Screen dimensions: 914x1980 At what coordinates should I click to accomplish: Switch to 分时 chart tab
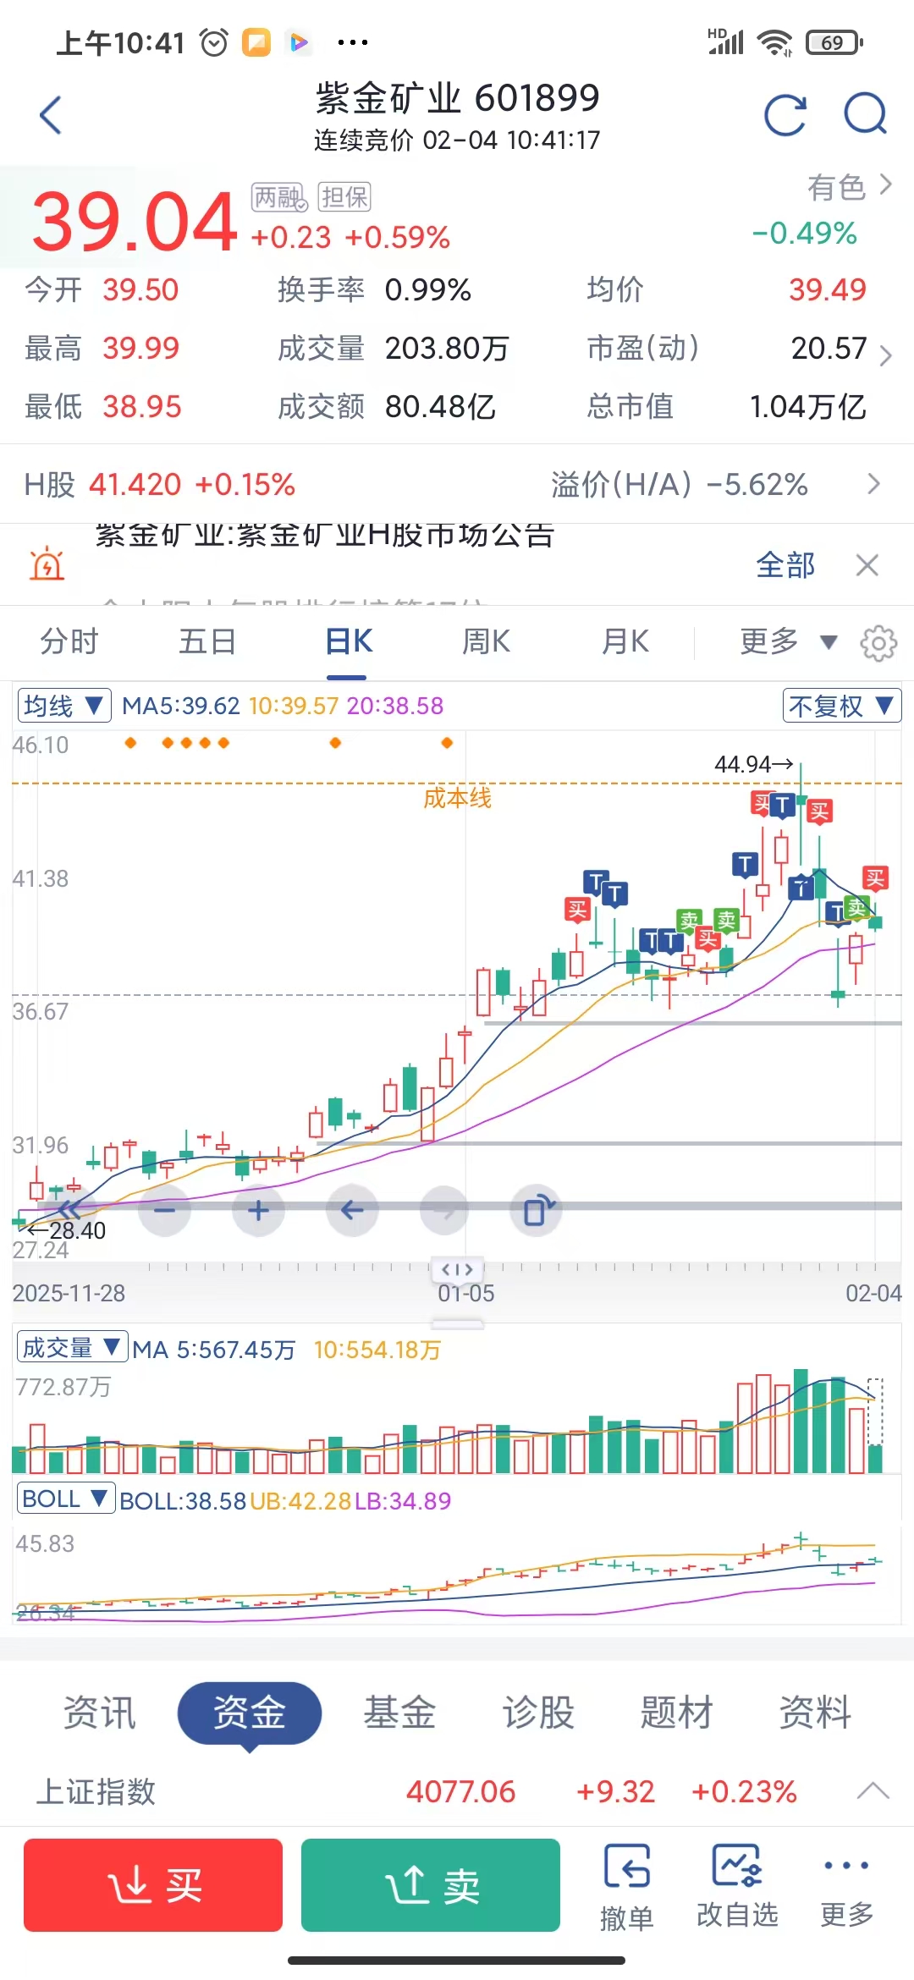click(69, 642)
